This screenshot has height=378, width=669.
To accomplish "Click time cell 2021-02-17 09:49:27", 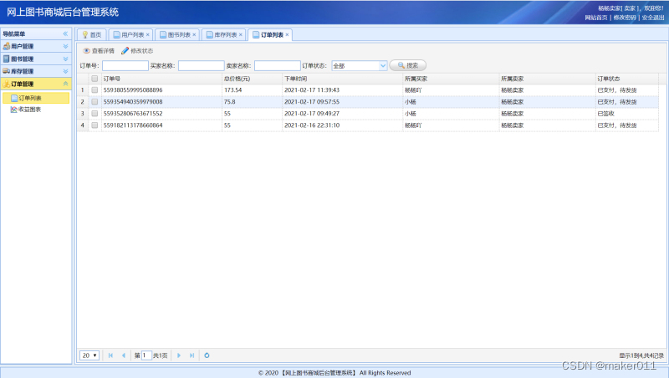I will pos(342,114).
